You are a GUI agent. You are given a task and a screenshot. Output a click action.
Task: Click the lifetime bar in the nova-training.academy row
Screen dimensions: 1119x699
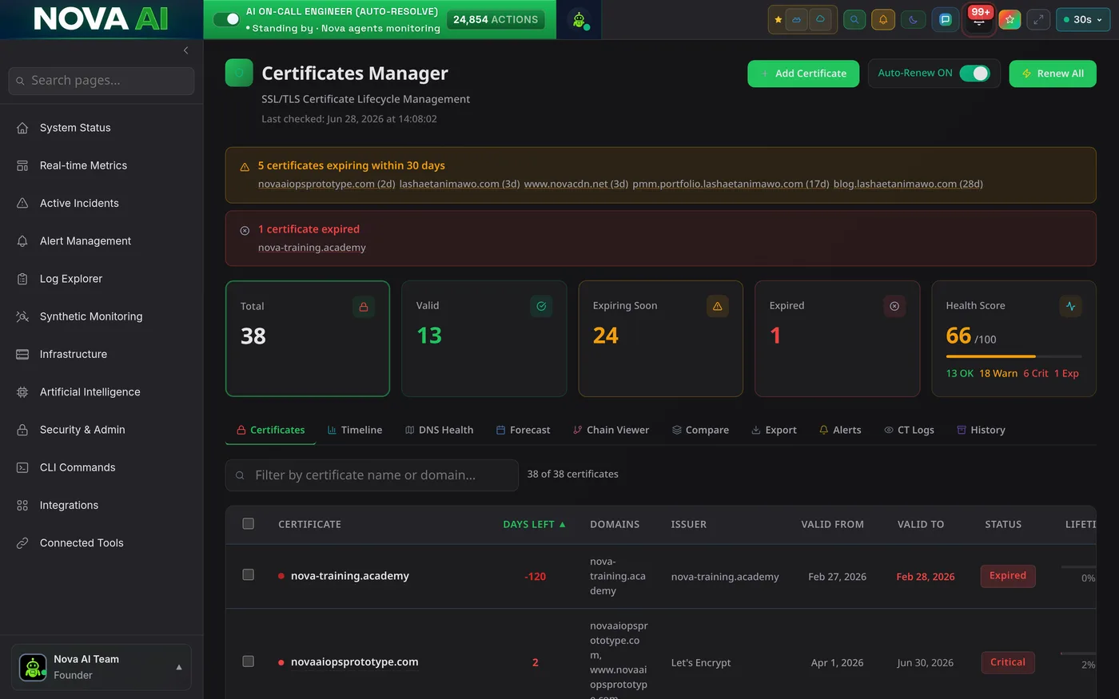click(1078, 567)
